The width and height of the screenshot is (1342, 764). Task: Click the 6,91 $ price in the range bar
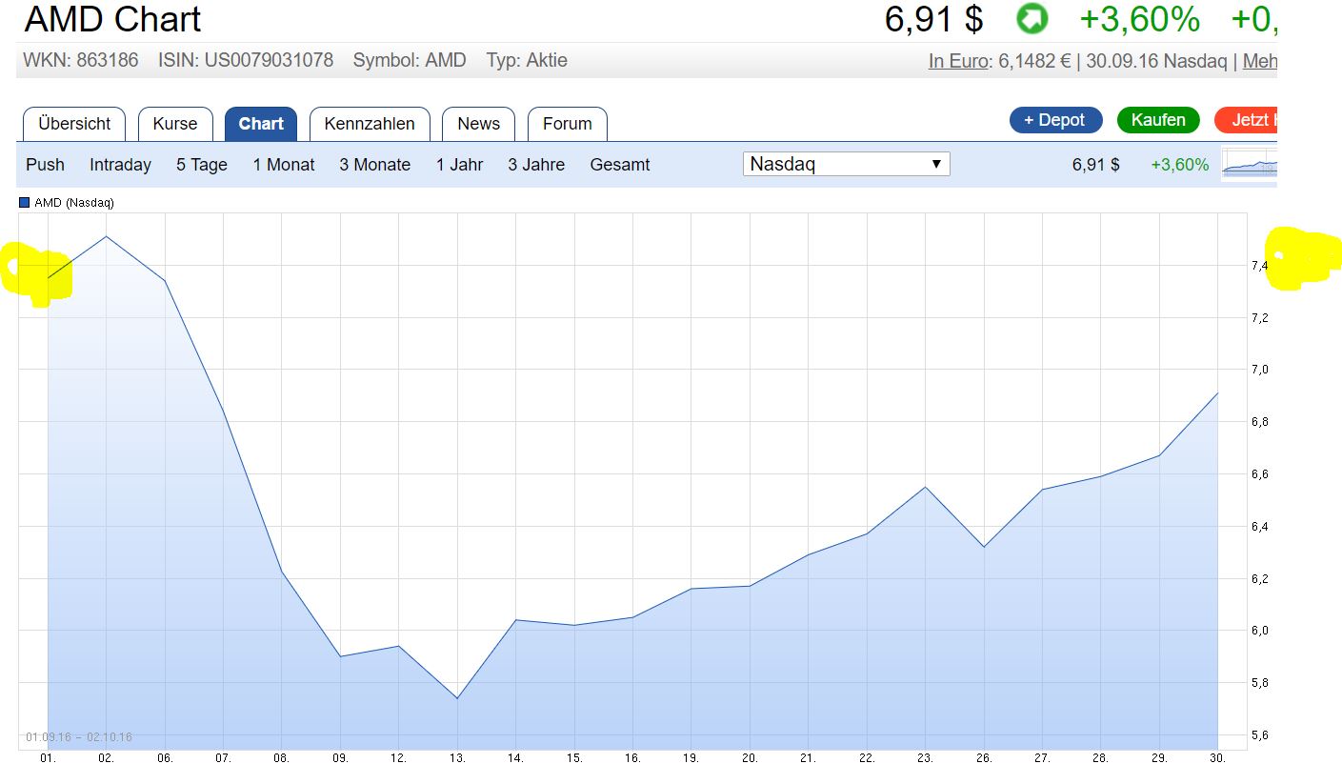(x=1096, y=165)
